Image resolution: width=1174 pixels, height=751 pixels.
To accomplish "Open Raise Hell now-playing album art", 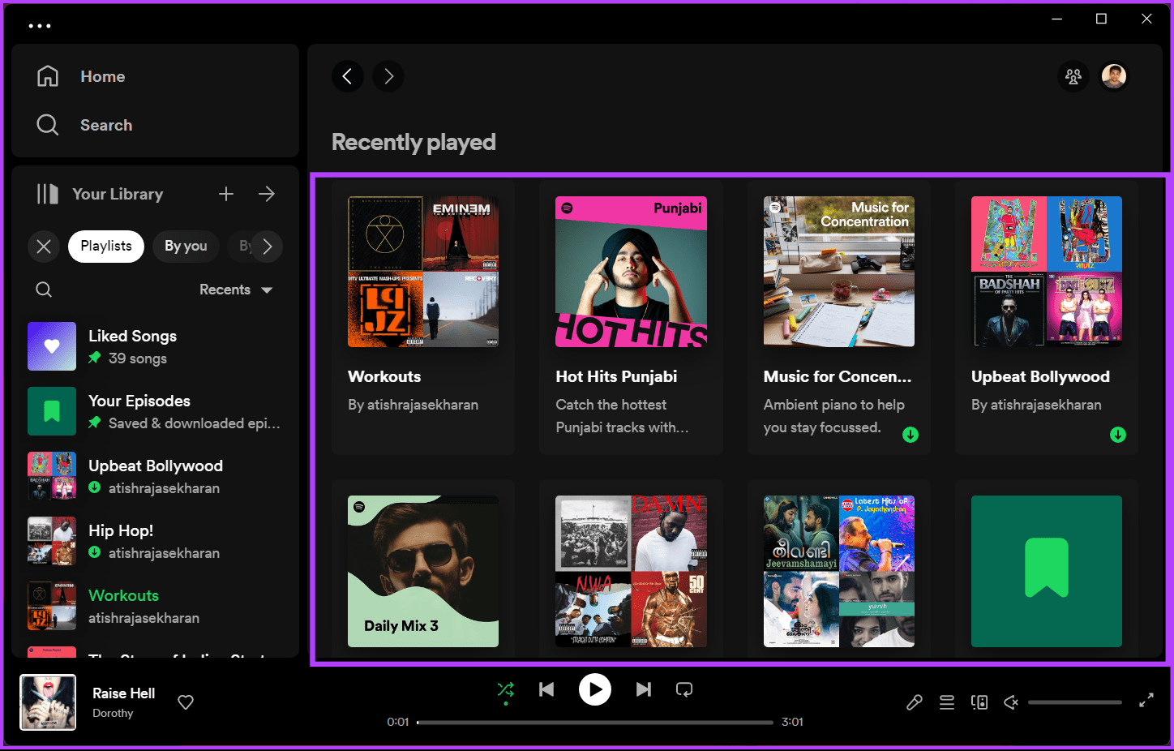I will [48, 702].
